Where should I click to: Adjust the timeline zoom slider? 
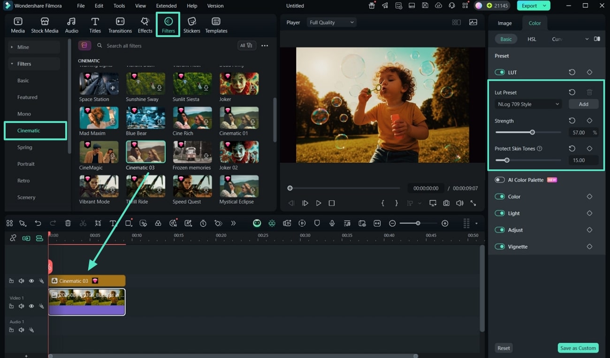(418, 223)
